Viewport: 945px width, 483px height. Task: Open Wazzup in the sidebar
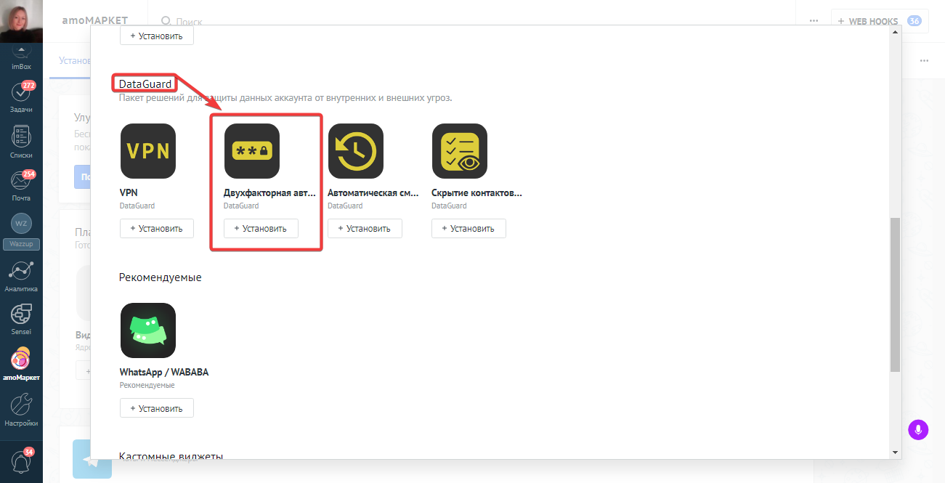(x=21, y=232)
